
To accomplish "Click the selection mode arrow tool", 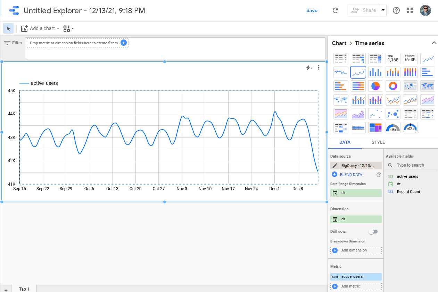I will click(x=8, y=28).
